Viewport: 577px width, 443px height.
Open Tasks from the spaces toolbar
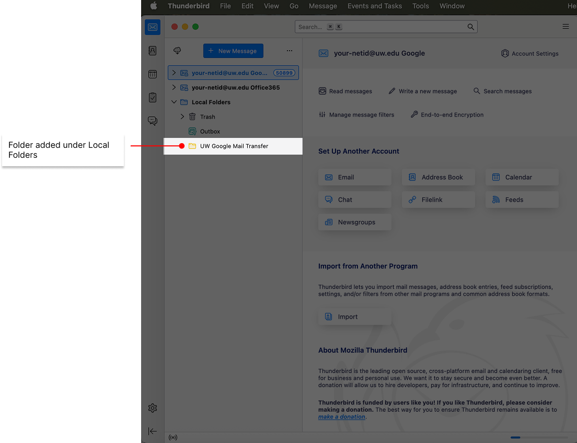153,98
